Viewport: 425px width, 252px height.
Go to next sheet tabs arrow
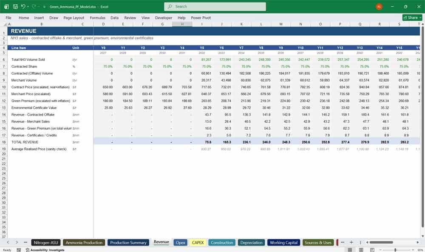click(17, 242)
